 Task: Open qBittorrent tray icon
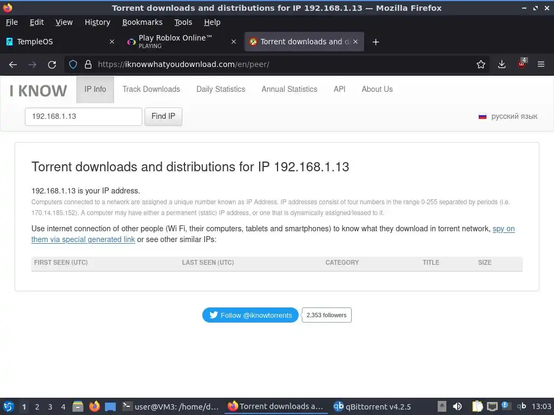pos(522,406)
